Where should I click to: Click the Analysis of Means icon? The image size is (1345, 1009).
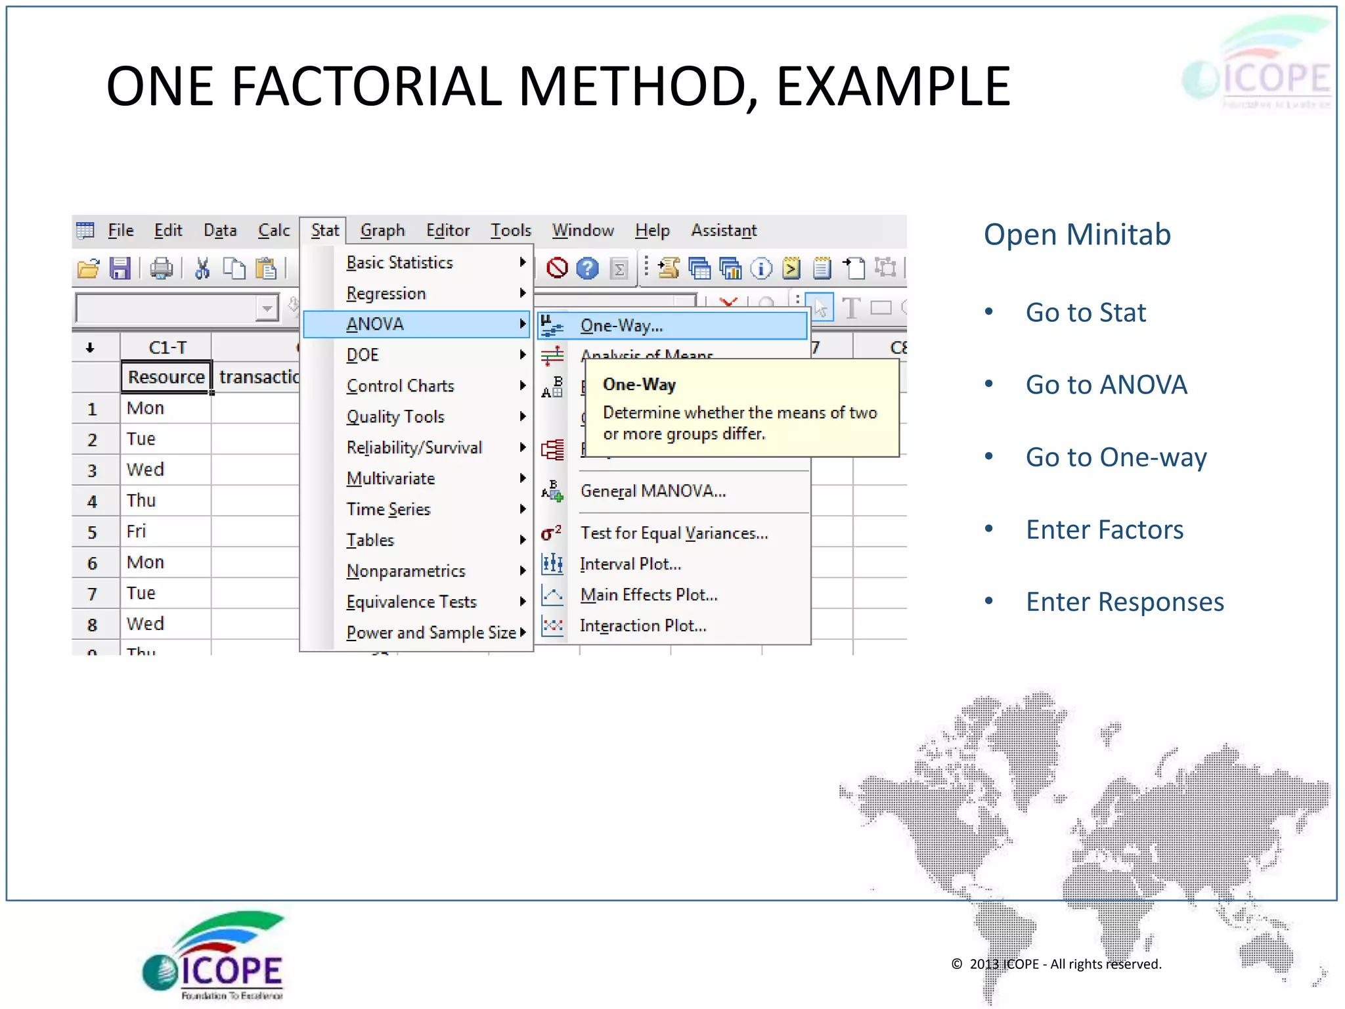tap(552, 355)
